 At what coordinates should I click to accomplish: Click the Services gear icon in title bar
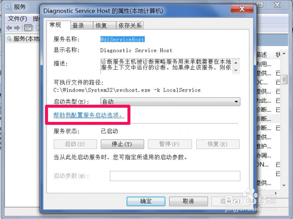[x=8, y=7]
